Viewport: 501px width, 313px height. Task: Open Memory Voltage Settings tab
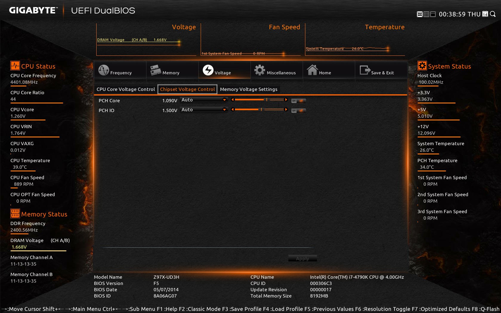[x=249, y=89]
